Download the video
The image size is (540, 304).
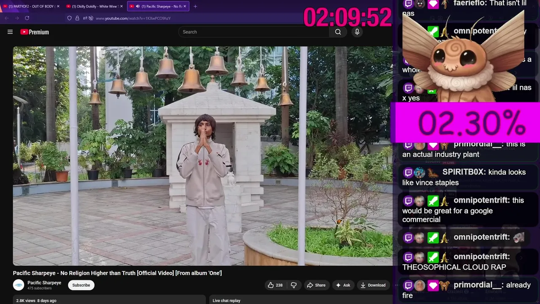(373, 285)
